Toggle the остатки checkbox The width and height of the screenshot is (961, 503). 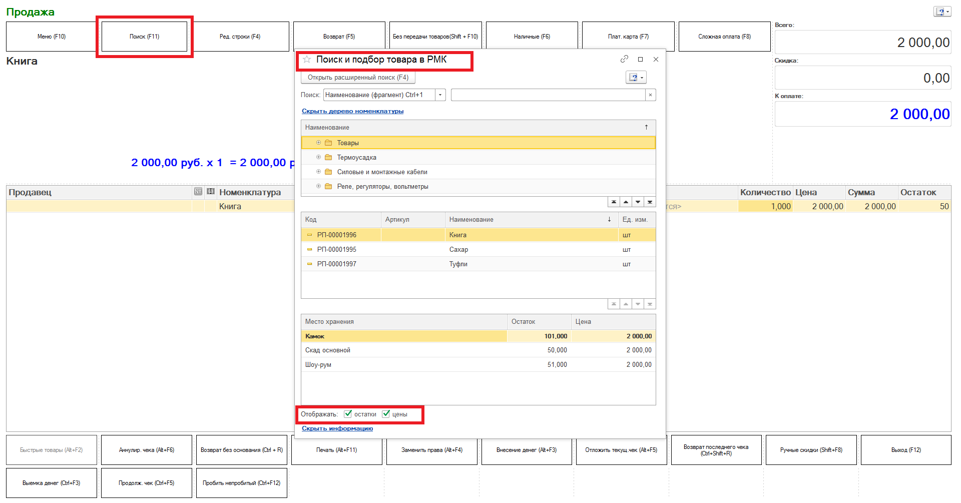click(348, 414)
